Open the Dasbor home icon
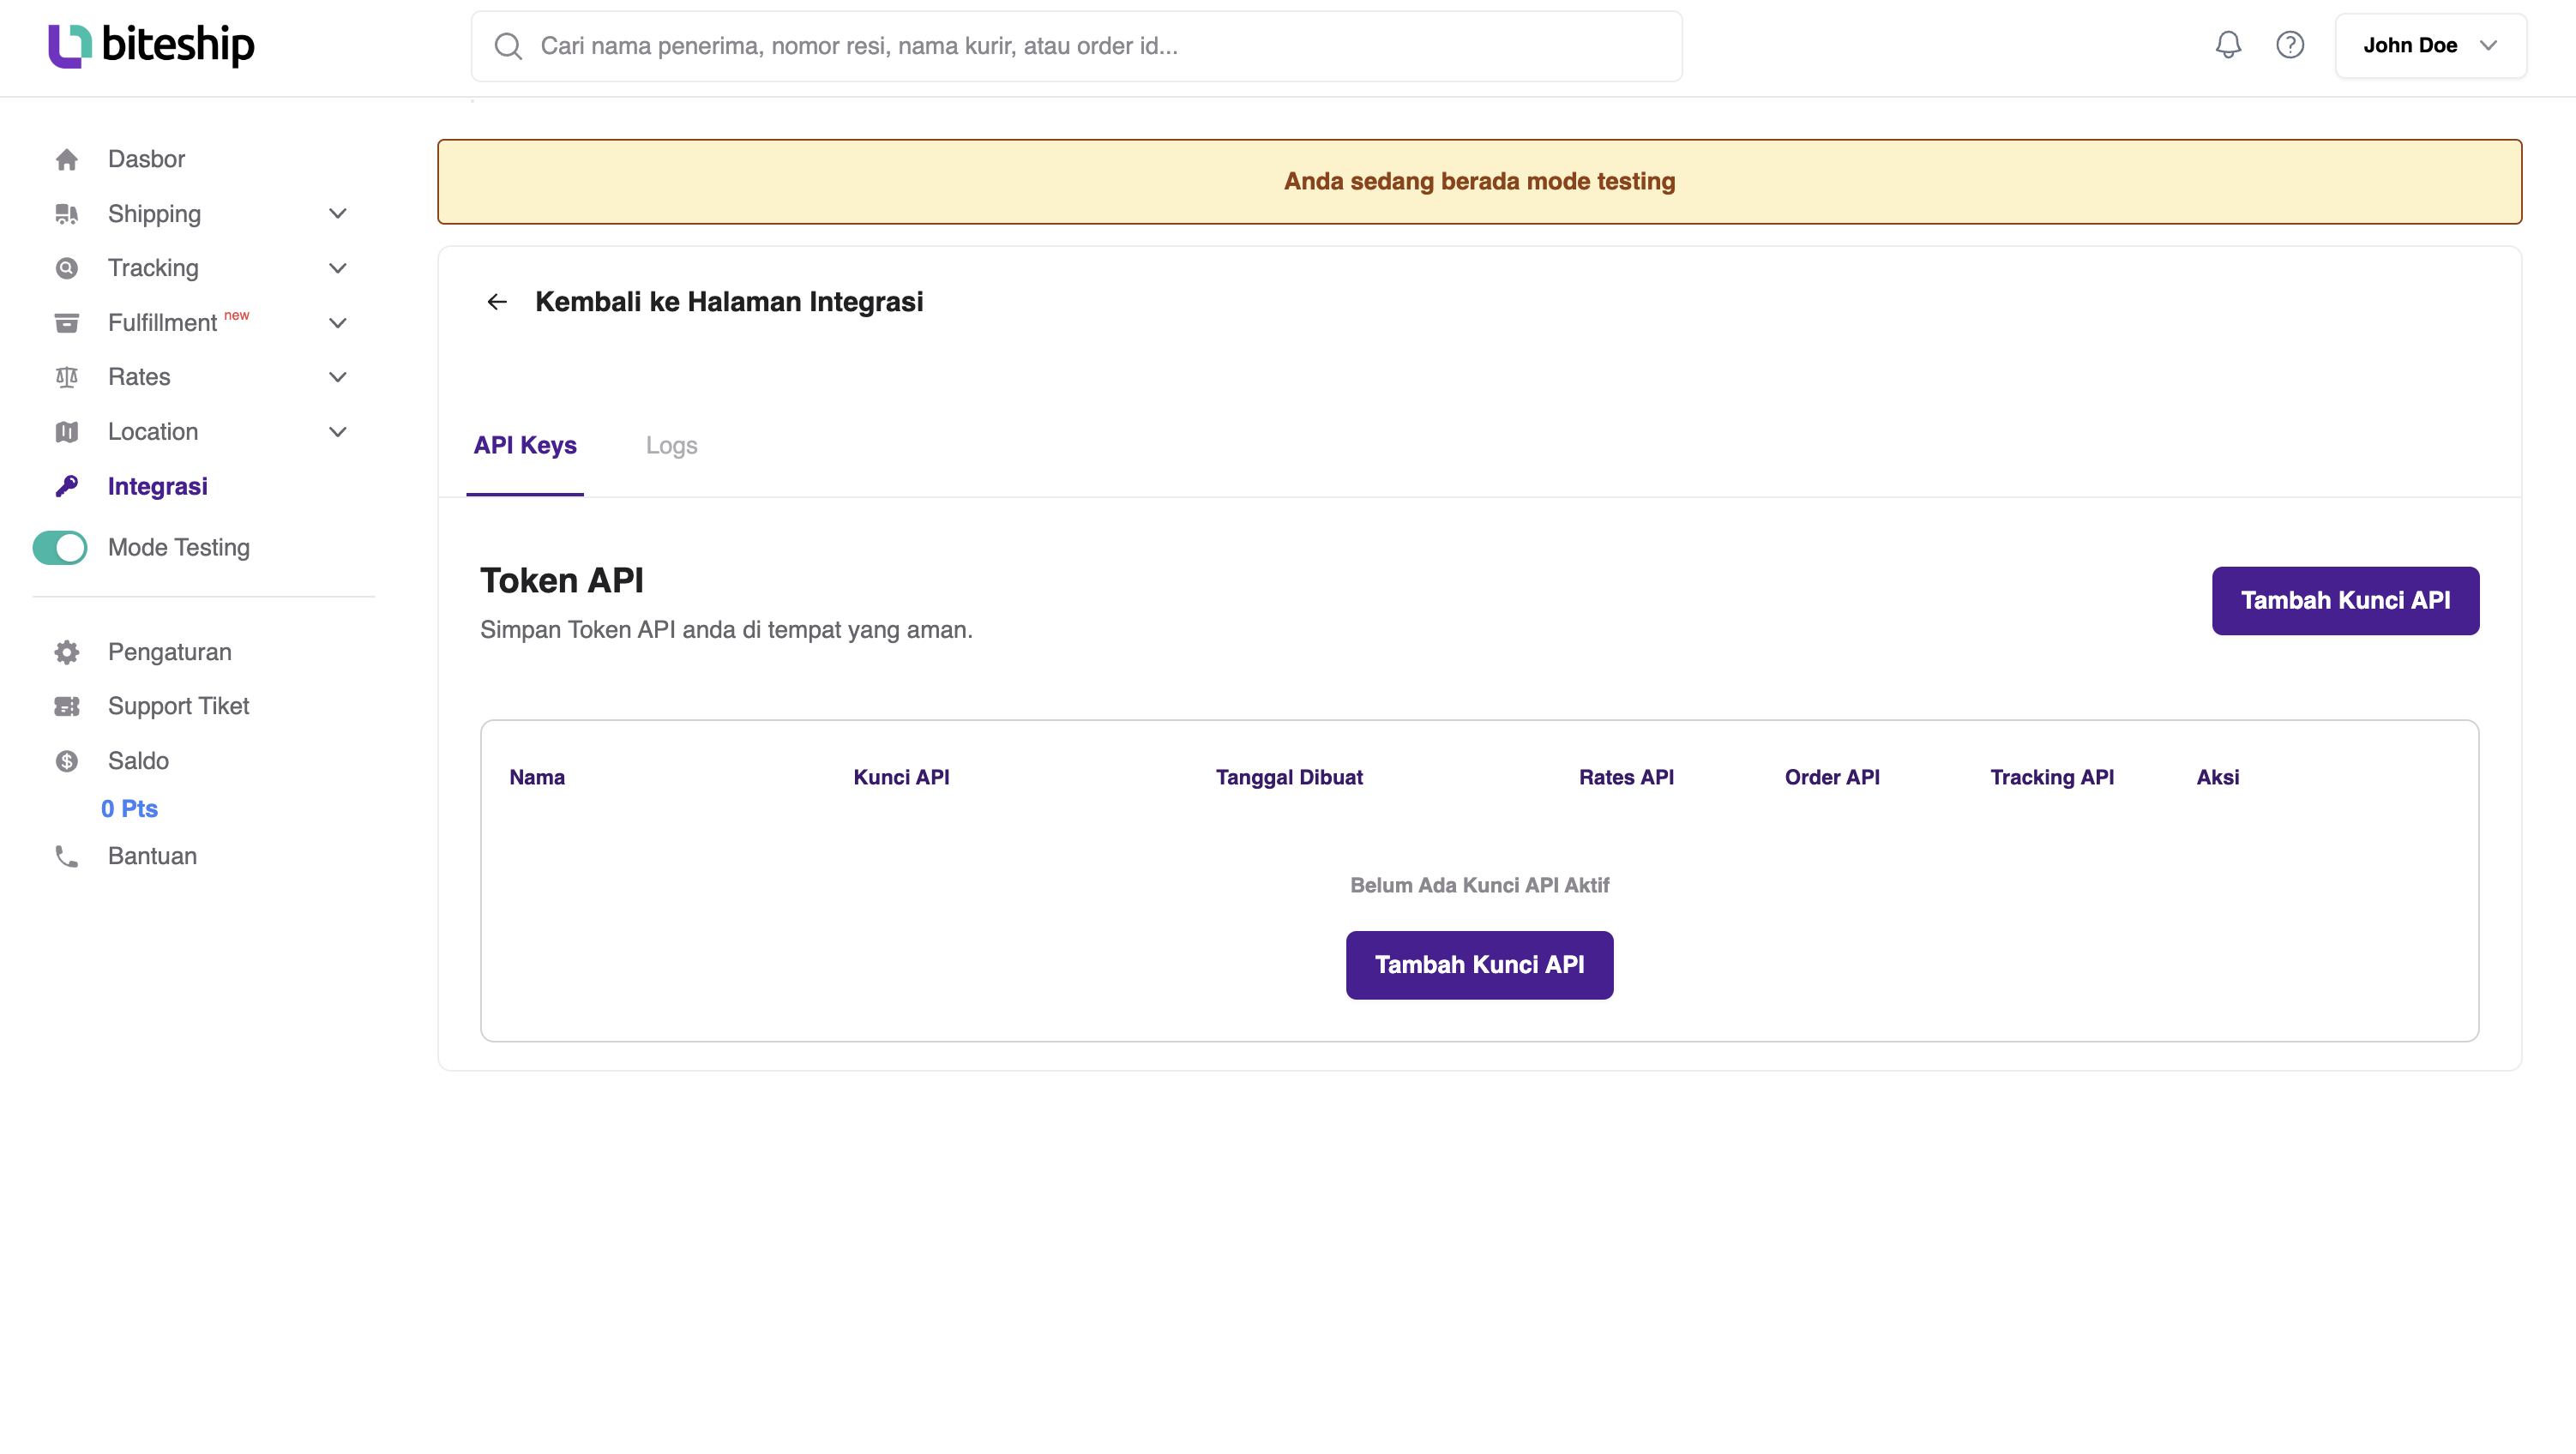 (66, 159)
